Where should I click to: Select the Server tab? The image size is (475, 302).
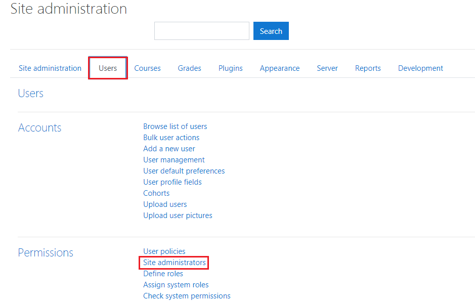pos(327,68)
